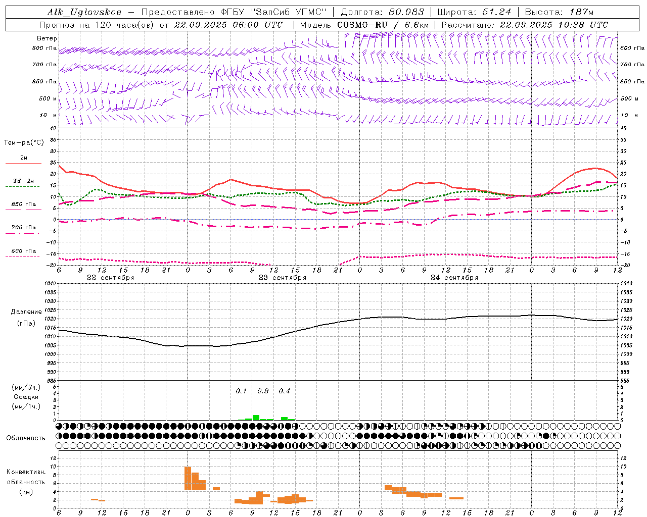Click the 22 сентября date label
Viewport: 647px width, 517px height.
click(110, 278)
